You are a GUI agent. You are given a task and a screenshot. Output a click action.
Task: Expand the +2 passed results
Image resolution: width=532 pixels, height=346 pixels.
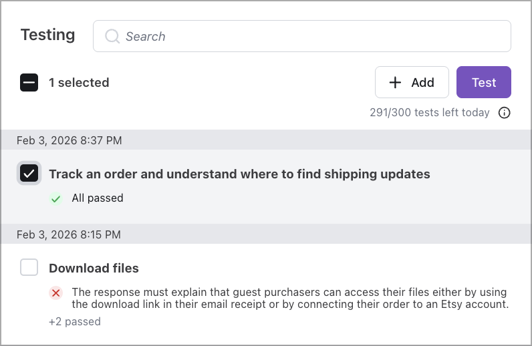(75, 322)
